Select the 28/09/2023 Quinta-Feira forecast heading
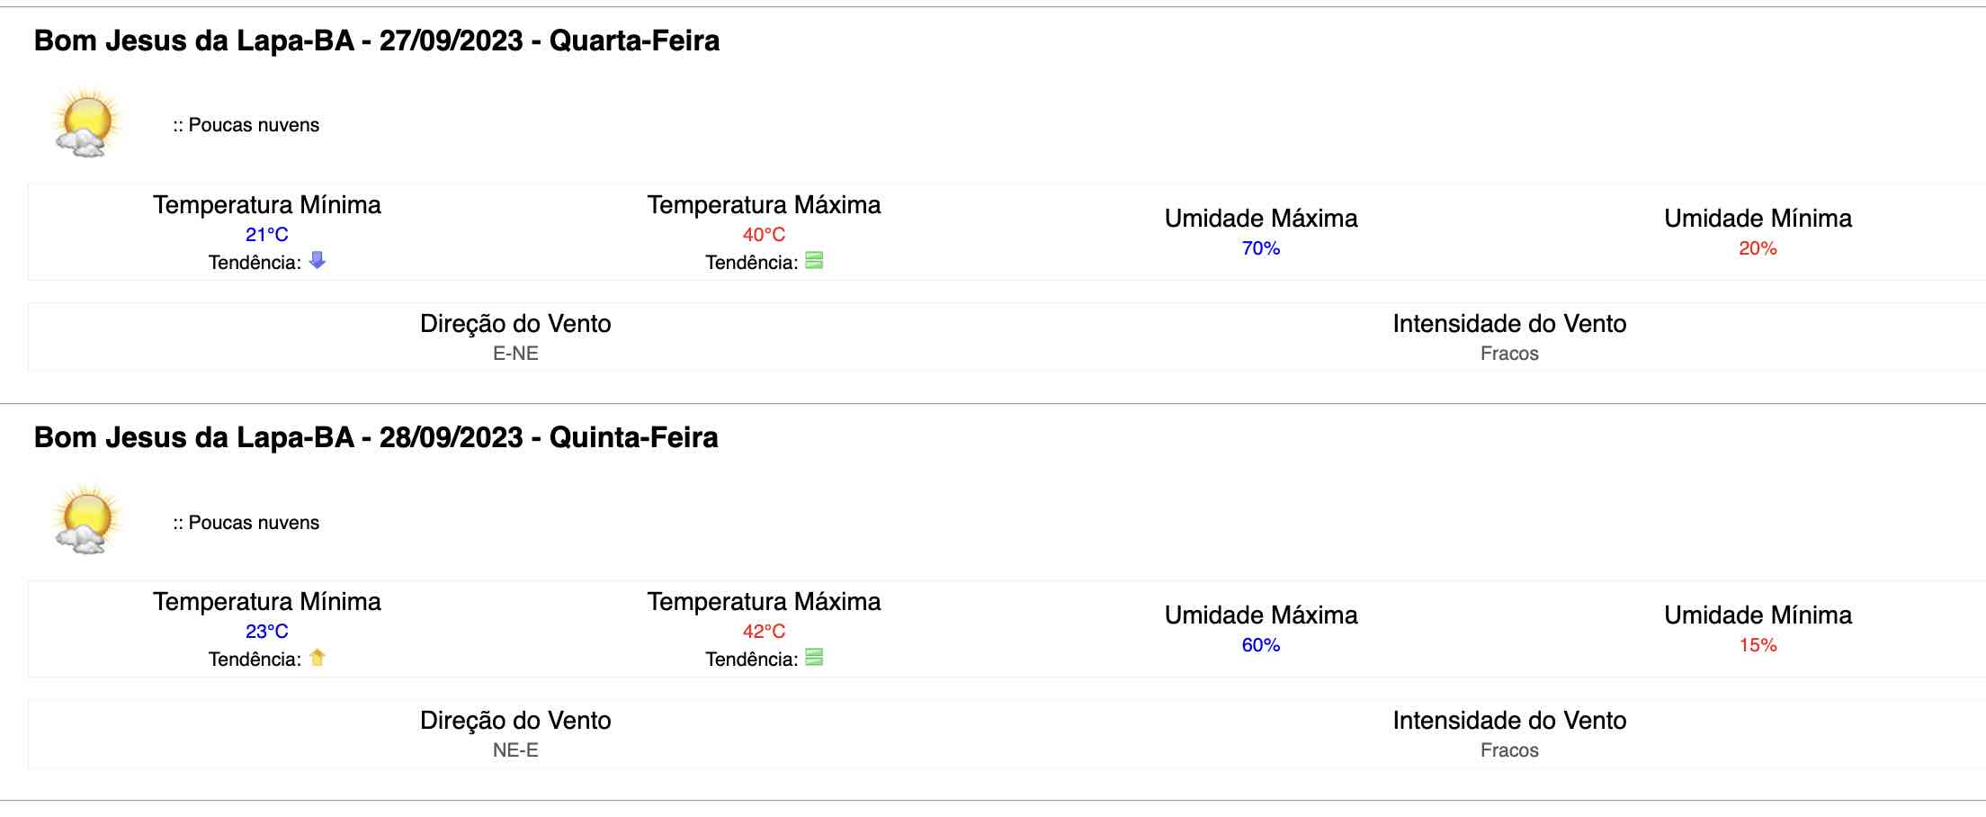 click(x=376, y=437)
